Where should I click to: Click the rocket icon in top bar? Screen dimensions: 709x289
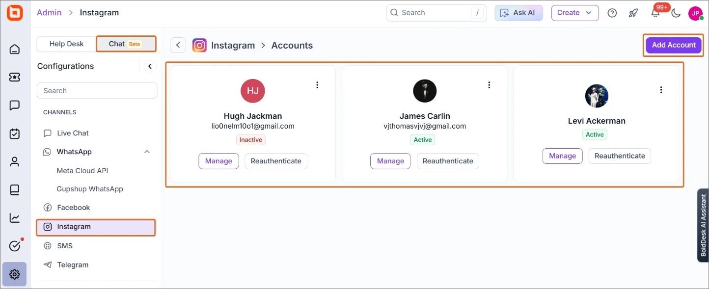click(633, 13)
